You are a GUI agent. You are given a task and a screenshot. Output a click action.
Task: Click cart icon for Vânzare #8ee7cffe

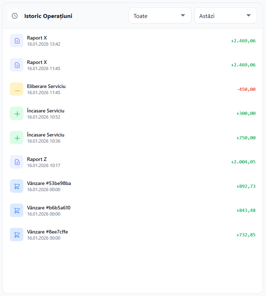tap(17, 235)
